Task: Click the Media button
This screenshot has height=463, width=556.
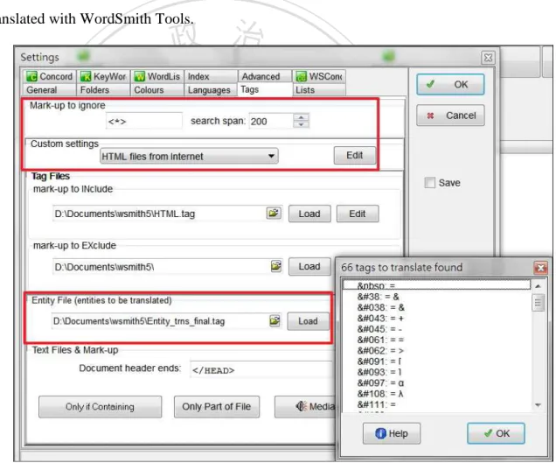Action: coord(306,406)
